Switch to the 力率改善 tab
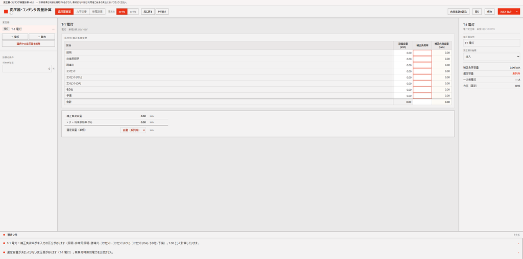The height and width of the screenshot is (259, 523). coord(81,12)
